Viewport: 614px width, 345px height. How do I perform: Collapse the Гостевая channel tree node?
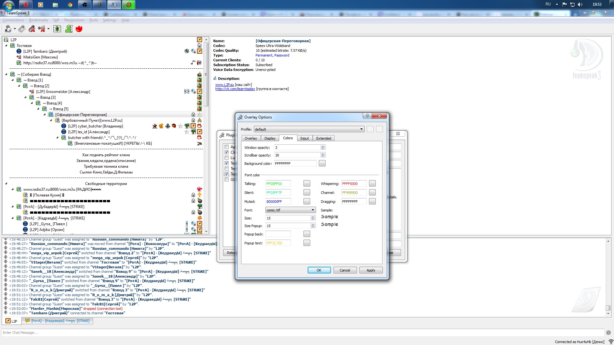point(6,46)
